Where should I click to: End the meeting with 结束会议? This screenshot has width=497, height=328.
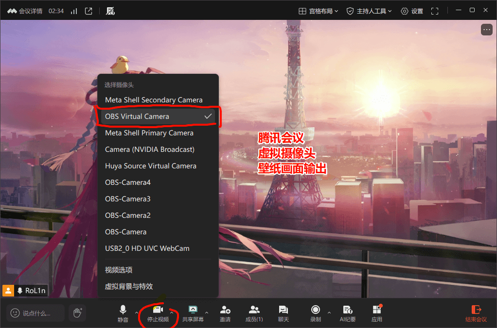[x=476, y=313]
